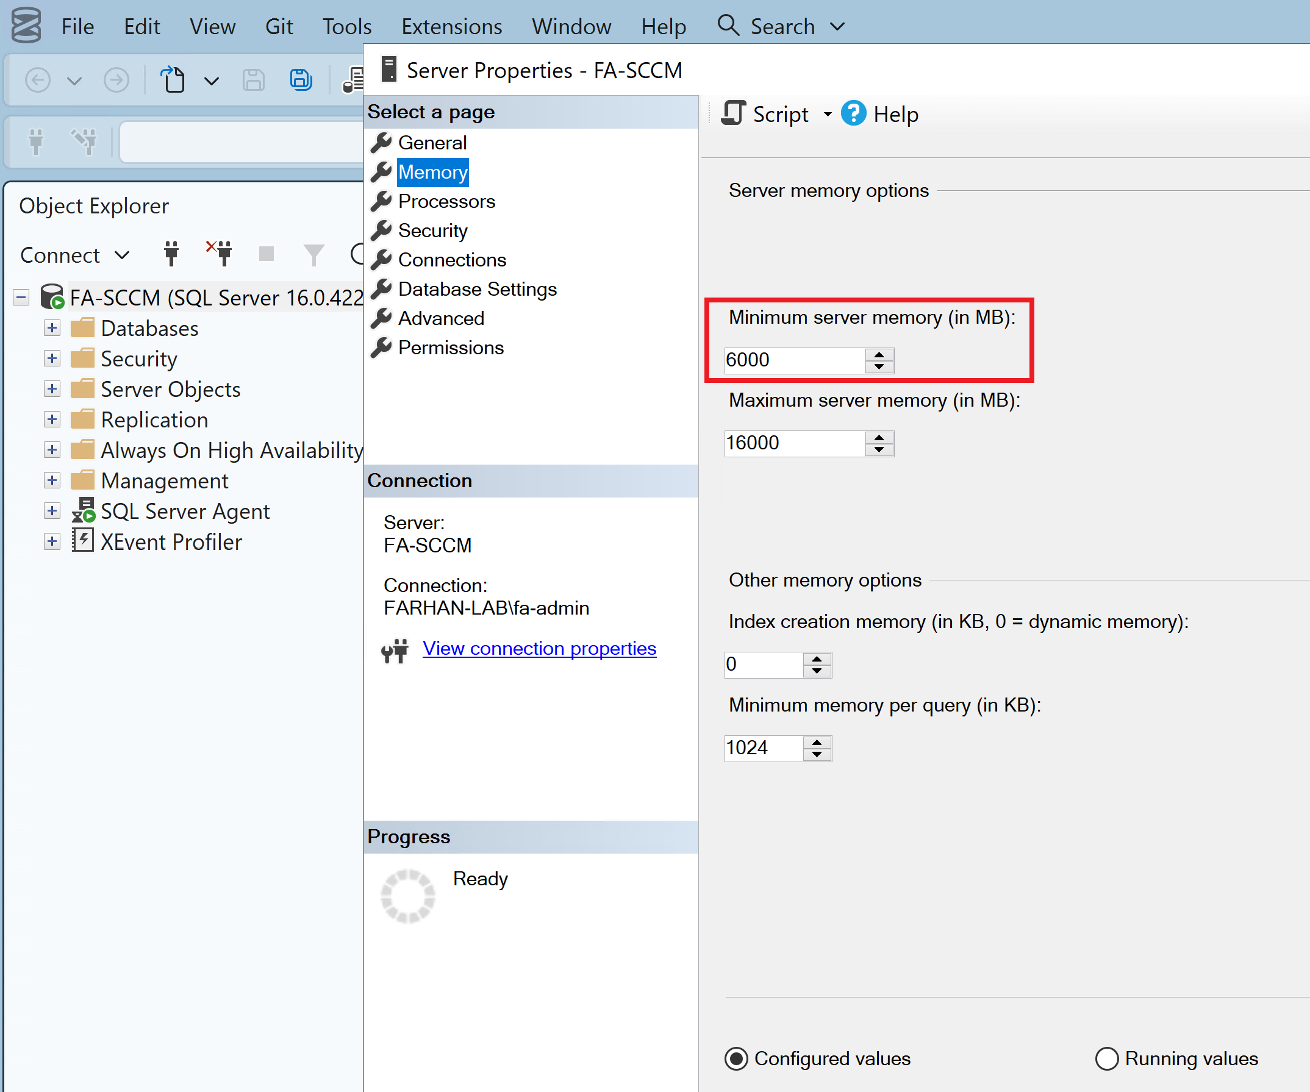Click the Object Explorer filter funnel icon
The image size is (1310, 1092).
(313, 254)
